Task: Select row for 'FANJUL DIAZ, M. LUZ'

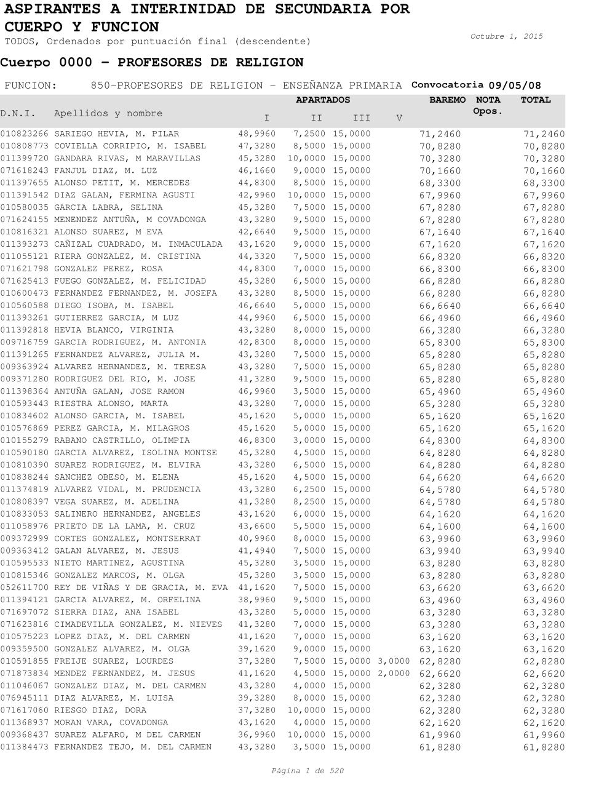Action: click(105, 171)
